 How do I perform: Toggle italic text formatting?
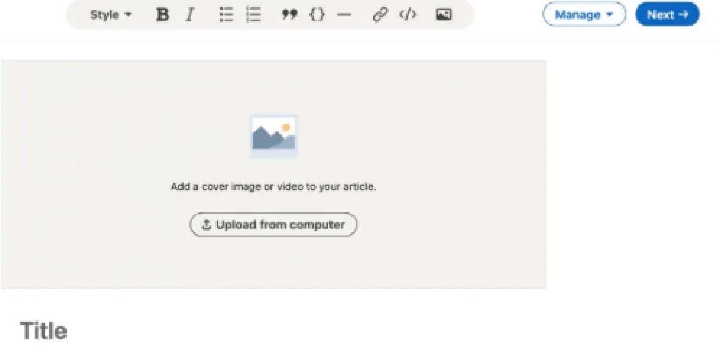[190, 15]
